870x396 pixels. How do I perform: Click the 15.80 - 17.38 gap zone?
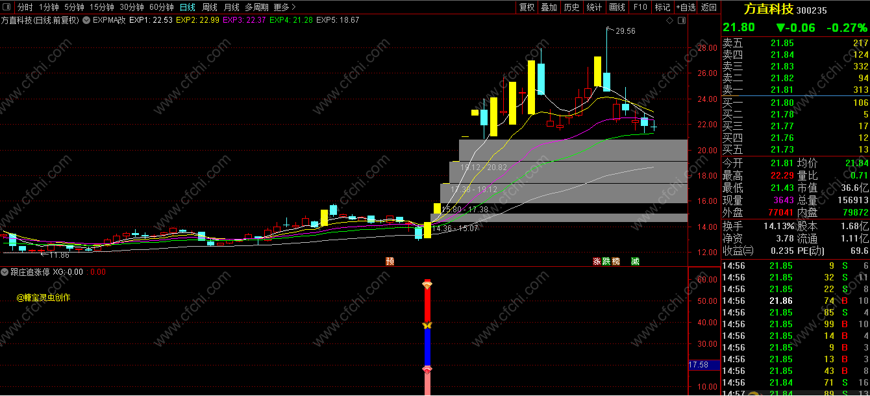tap(464, 210)
